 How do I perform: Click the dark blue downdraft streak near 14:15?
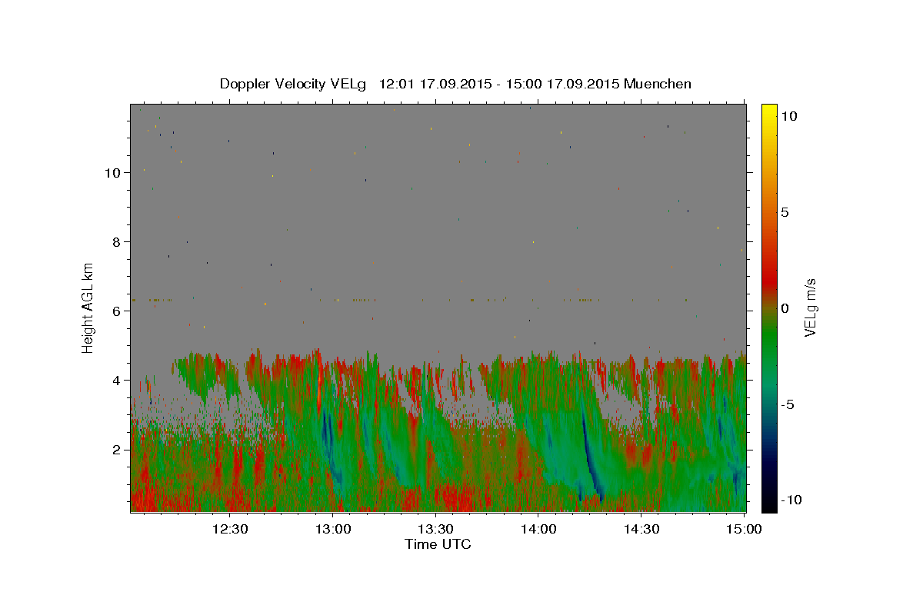point(592,457)
